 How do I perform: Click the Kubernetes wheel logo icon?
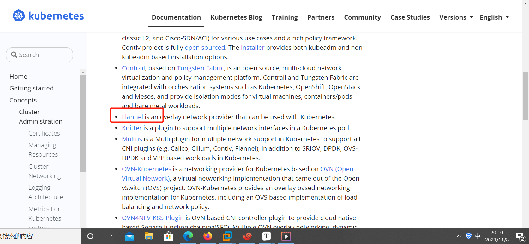coord(19,15)
